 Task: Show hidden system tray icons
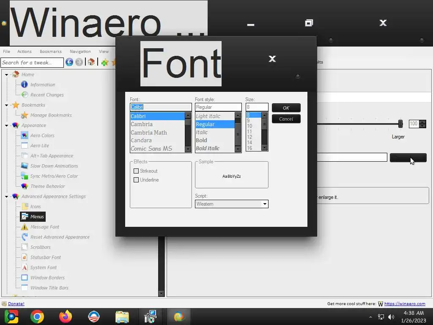point(370,317)
